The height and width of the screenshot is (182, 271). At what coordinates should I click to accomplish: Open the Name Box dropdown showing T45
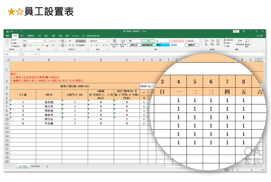[19, 54]
